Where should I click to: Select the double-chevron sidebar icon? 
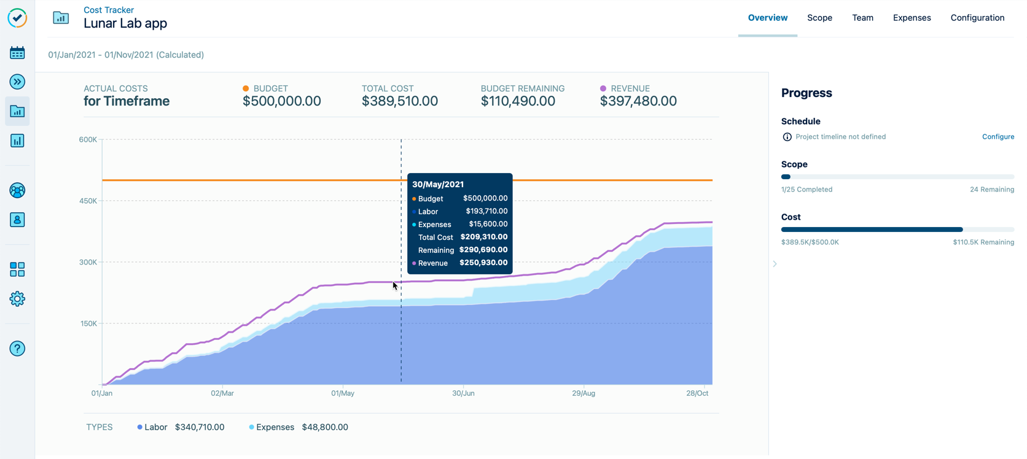click(17, 82)
